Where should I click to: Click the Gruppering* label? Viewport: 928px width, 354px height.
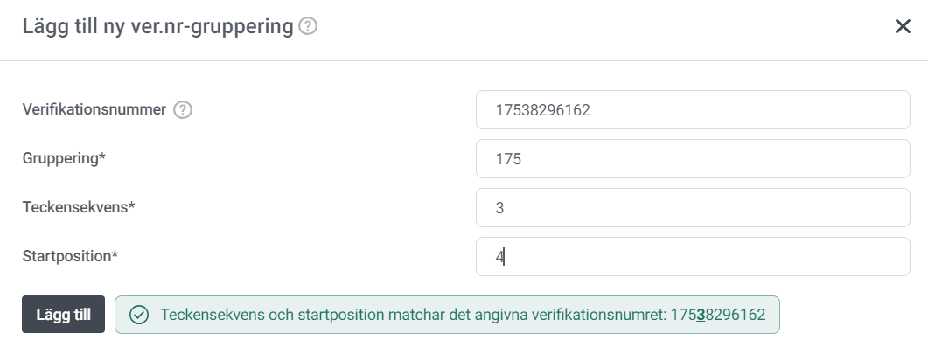(x=64, y=158)
